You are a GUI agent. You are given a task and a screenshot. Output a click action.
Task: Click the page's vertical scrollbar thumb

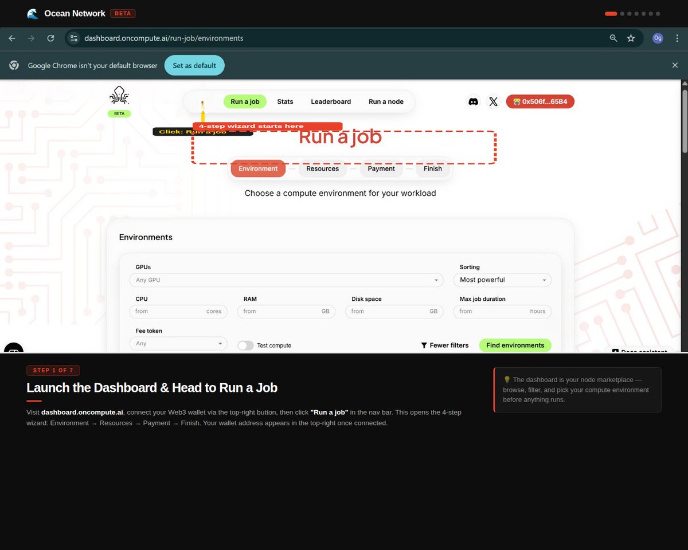[684, 120]
